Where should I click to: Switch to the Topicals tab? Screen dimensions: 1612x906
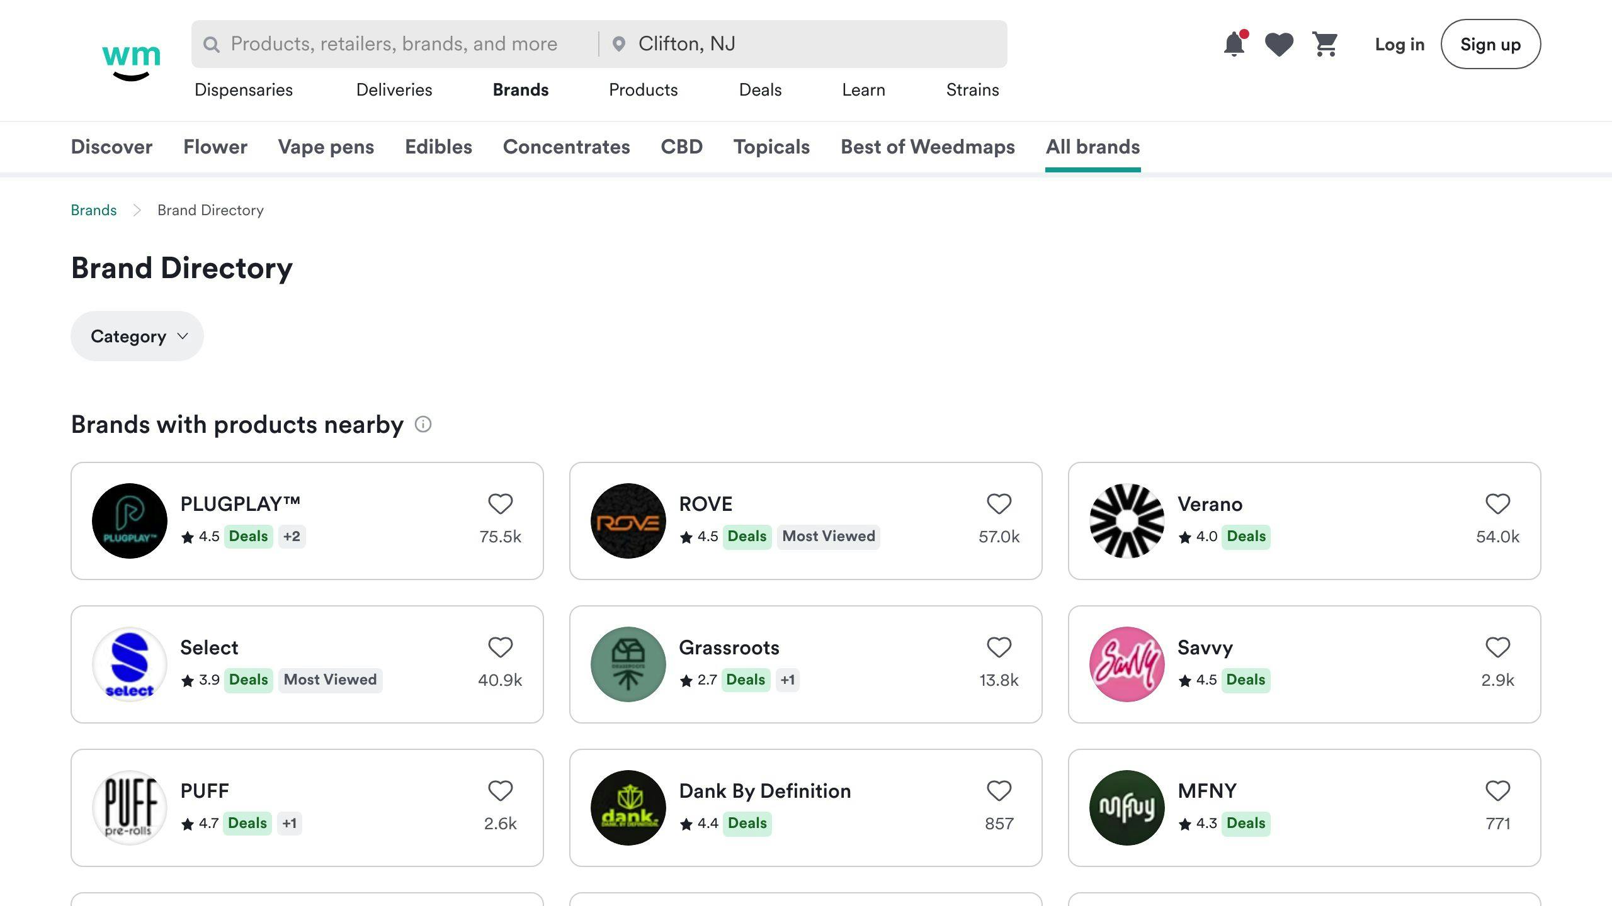point(771,147)
